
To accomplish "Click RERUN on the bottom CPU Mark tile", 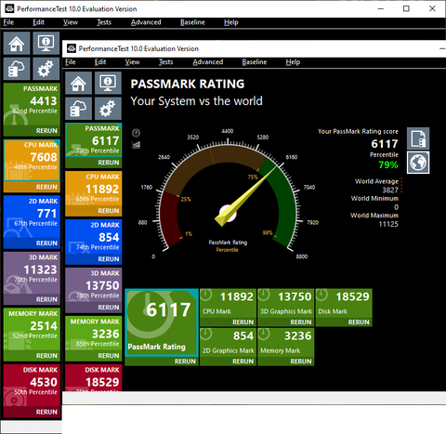I will click(243, 322).
